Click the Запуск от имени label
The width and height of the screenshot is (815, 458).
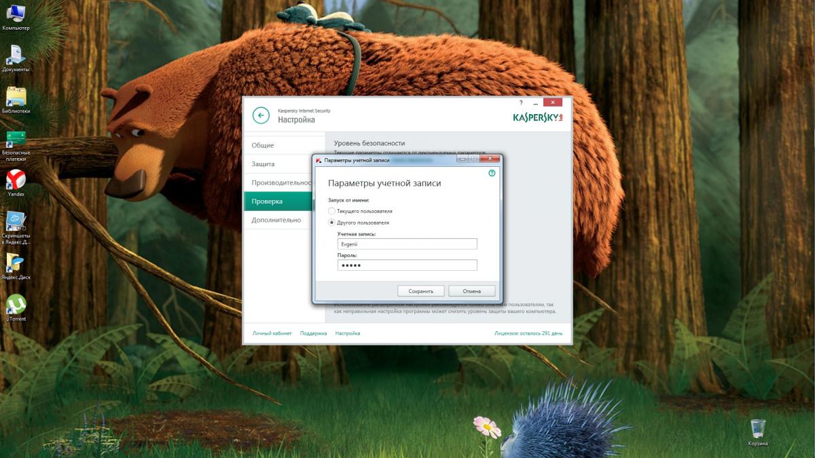point(348,201)
